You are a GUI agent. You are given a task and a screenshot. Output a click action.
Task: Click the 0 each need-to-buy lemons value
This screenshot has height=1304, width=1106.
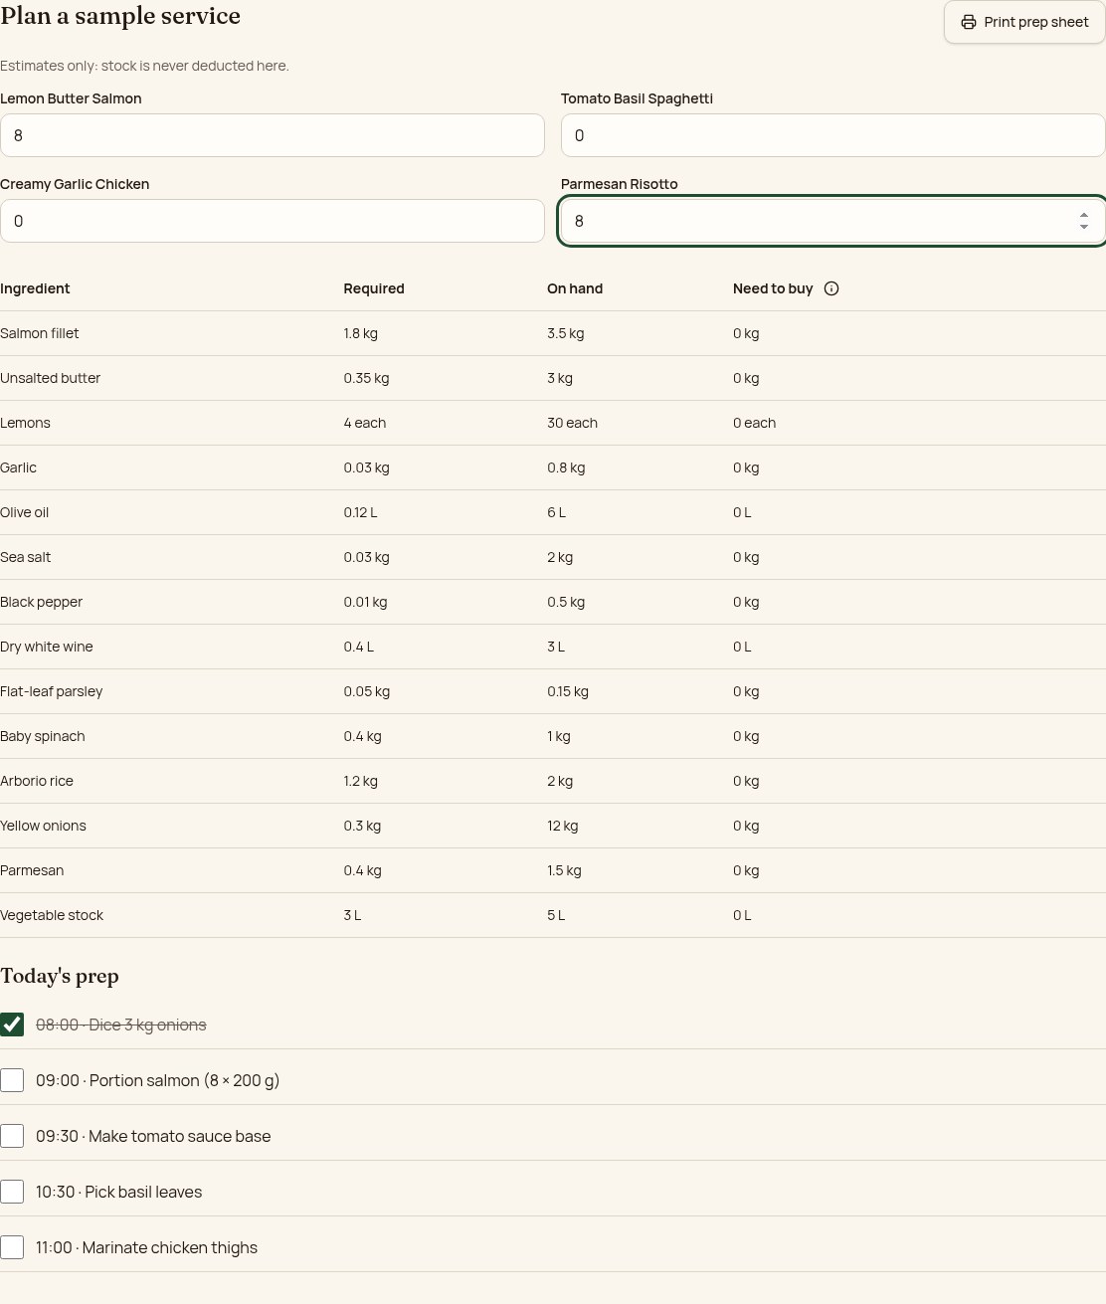[755, 423]
